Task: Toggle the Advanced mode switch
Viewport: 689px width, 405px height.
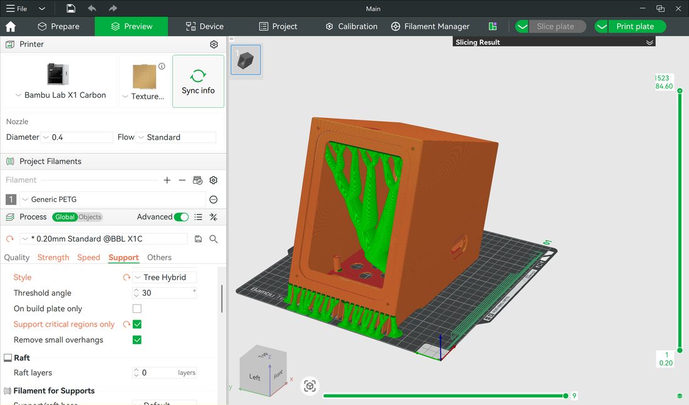Action: tap(181, 217)
